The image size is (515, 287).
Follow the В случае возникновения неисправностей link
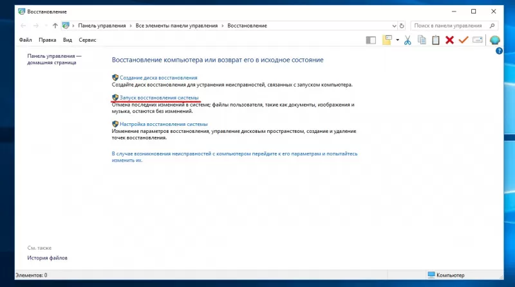pos(234,157)
